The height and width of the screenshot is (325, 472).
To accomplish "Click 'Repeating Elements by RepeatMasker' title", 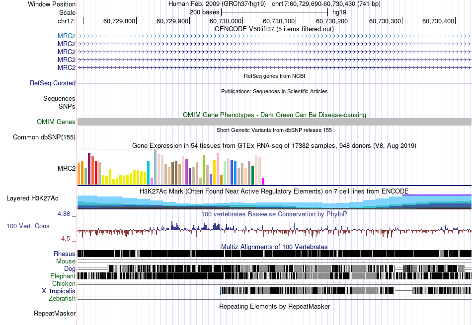I will 275,306.
